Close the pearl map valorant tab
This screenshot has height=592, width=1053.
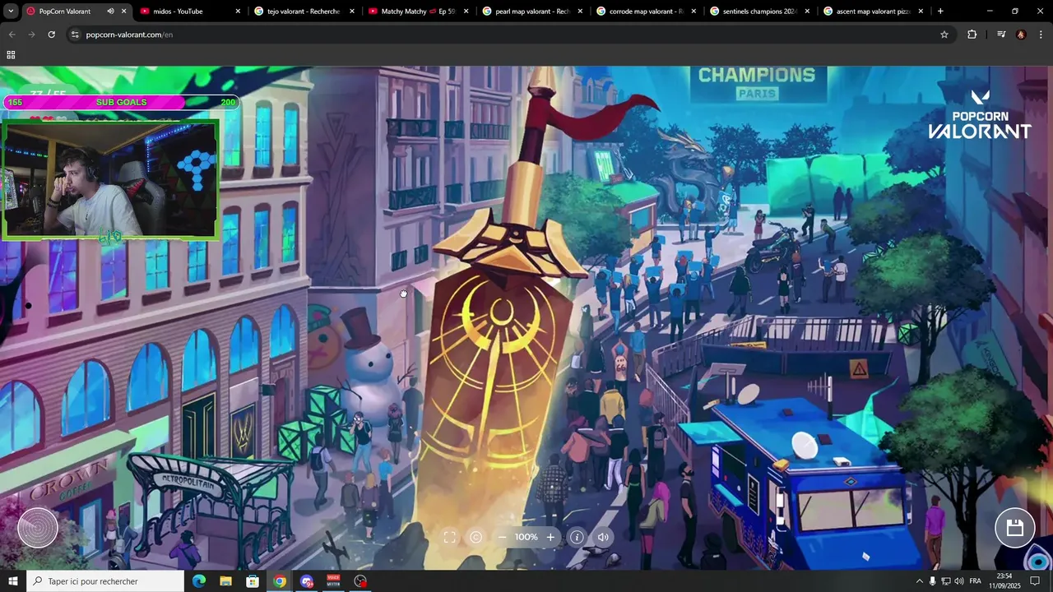[x=579, y=12]
